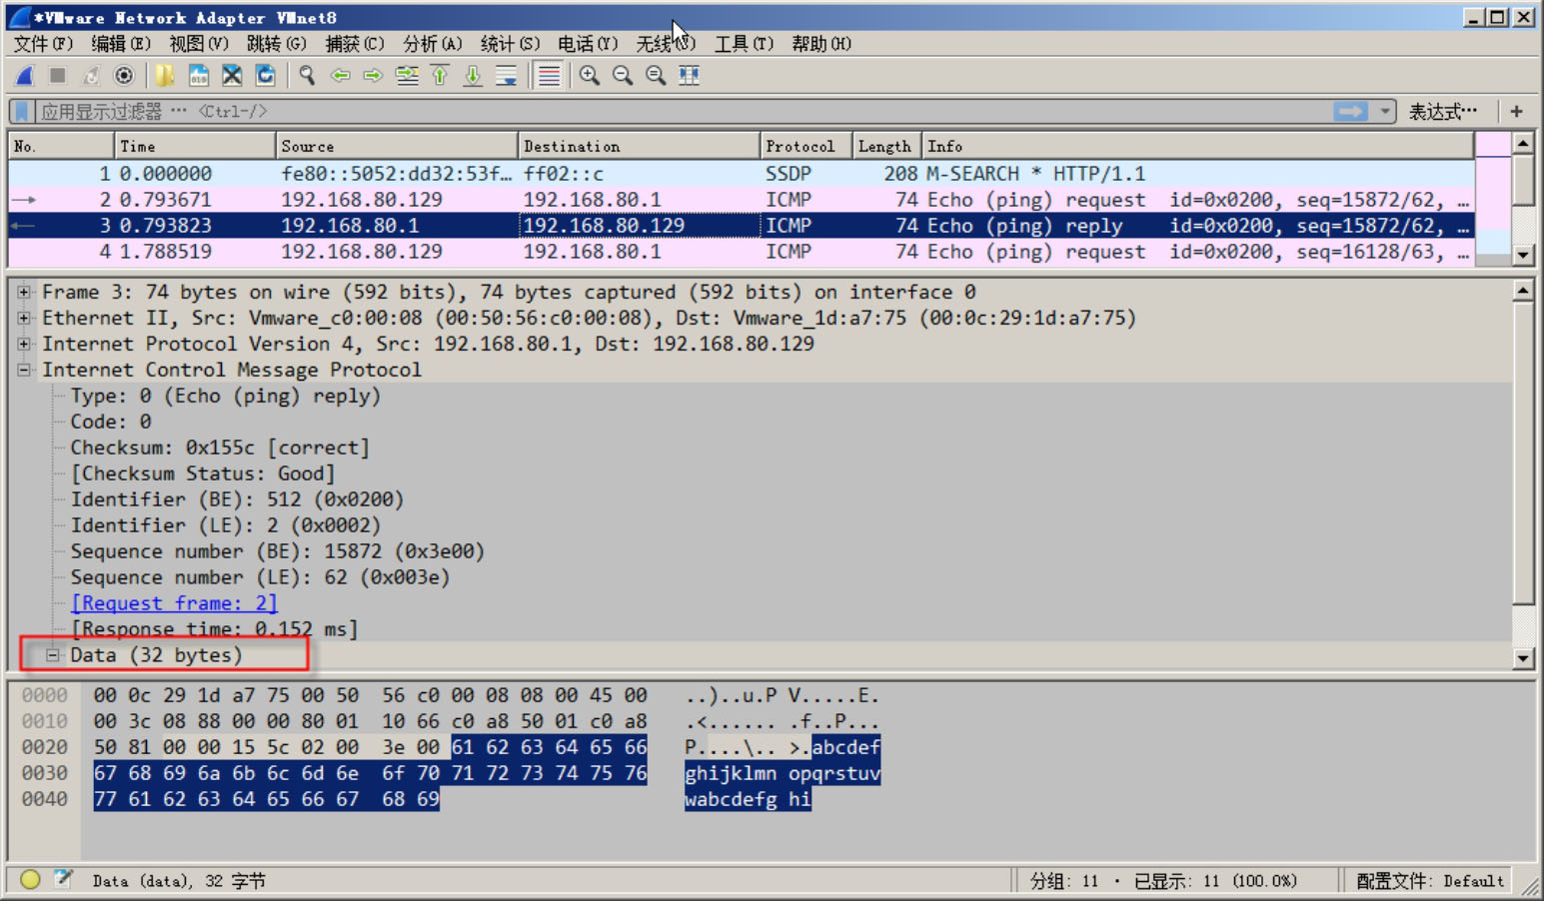Screen dimensions: 1544x901
Task: Open the 帮助(H) menu
Action: click(x=821, y=44)
